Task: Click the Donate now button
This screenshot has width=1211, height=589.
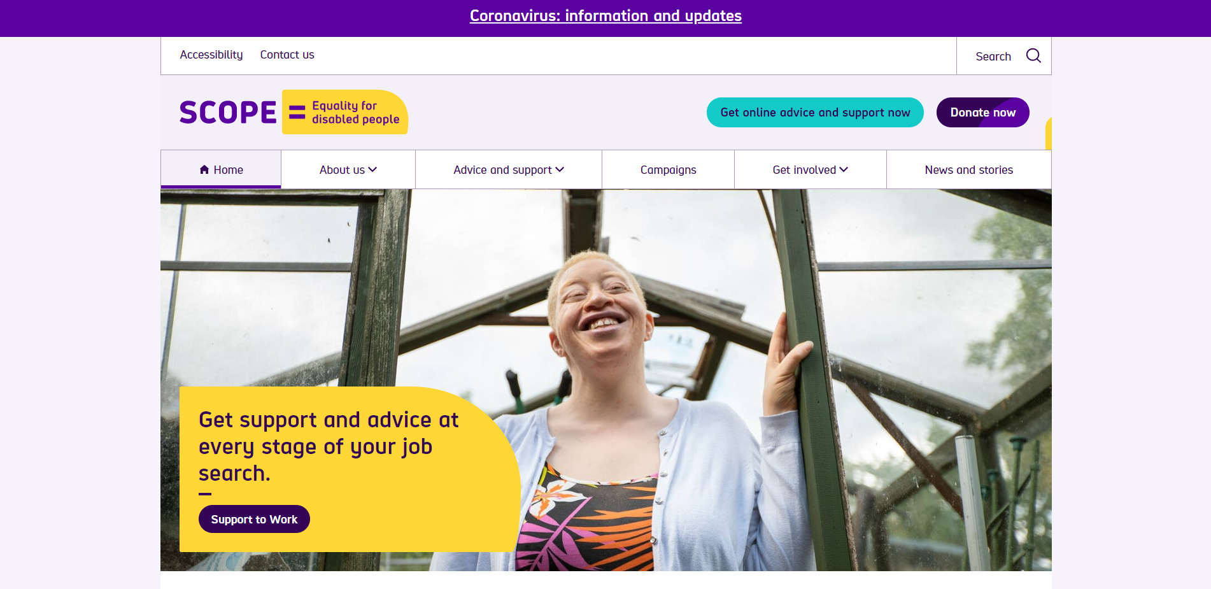Action: click(982, 112)
